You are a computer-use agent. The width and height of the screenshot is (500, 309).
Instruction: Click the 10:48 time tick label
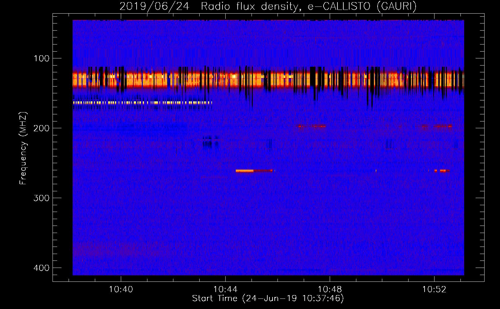(330, 289)
